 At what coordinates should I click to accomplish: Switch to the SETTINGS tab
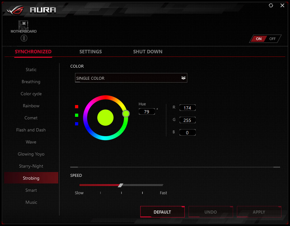pyautogui.click(x=90, y=51)
